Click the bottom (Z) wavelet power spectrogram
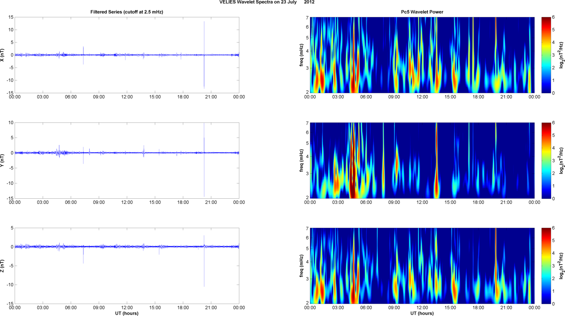Screen dimensions: 565x316 tap(422, 266)
